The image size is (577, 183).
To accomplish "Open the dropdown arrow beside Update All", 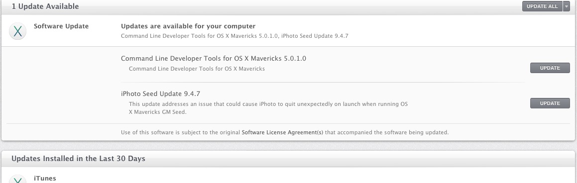I will (x=567, y=6).
